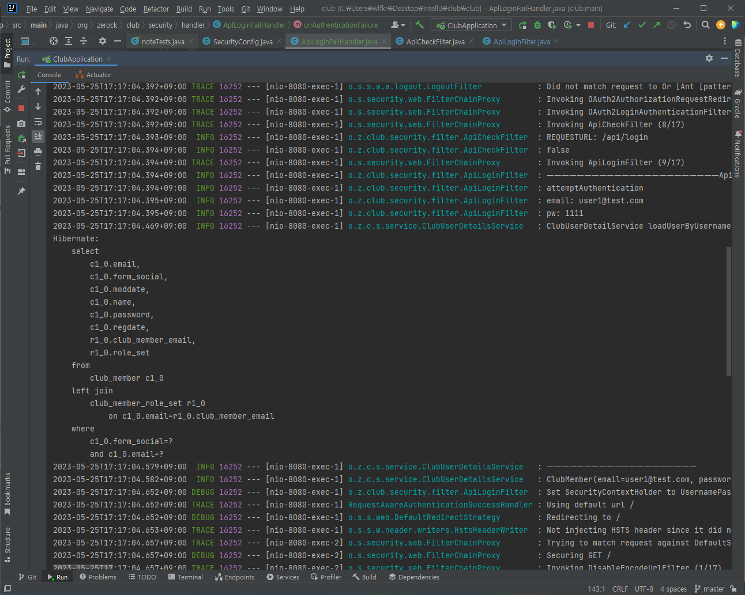745x595 pixels.
Task: Toggle scroll to end of console
Action: coord(38,137)
